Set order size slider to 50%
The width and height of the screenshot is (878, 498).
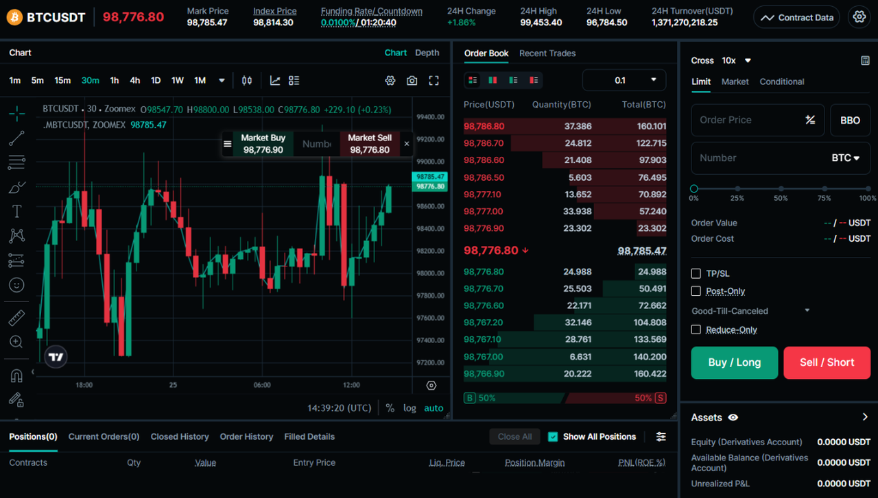[x=781, y=188]
